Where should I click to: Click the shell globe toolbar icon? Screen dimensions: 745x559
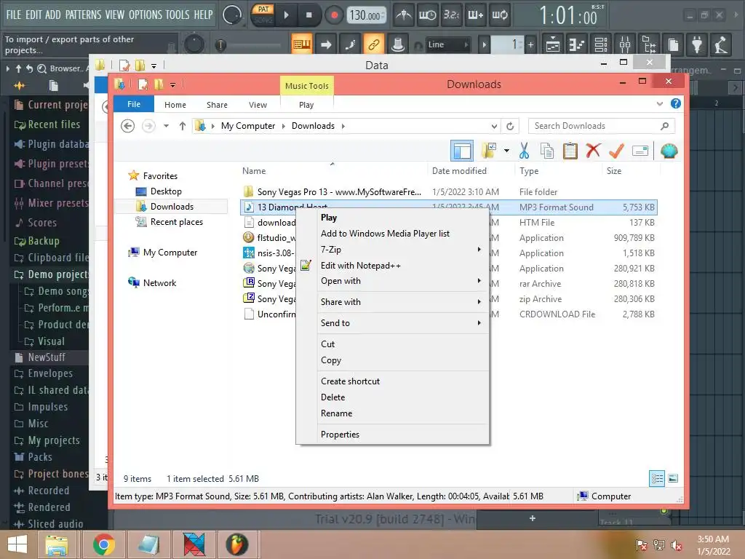point(669,151)
